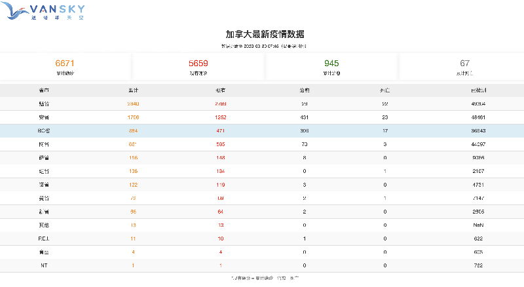The height and width of the screenshot is (287, 524).
Task: Click cumulative value 1706 in 安省 row
Action: pyautogui.click(x=134, y=117)
